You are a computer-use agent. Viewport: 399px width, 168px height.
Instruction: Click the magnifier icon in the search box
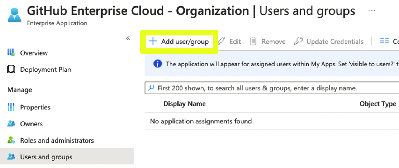tap(151, 88)
